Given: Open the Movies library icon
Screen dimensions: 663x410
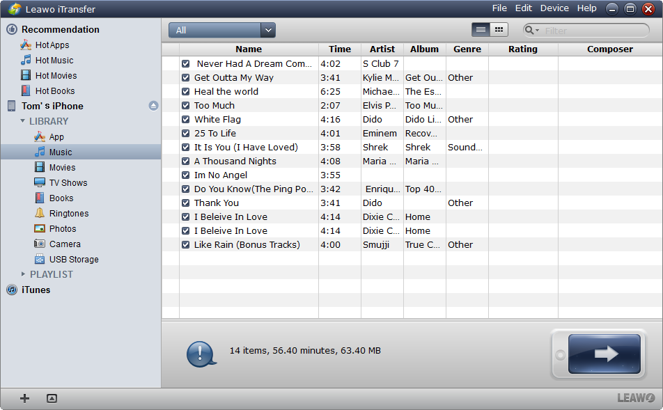Looking at the screenshot, I should click(40, 167).
